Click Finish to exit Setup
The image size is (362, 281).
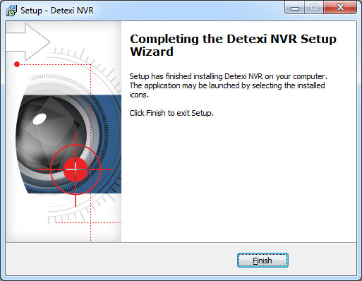coord(263,261)
